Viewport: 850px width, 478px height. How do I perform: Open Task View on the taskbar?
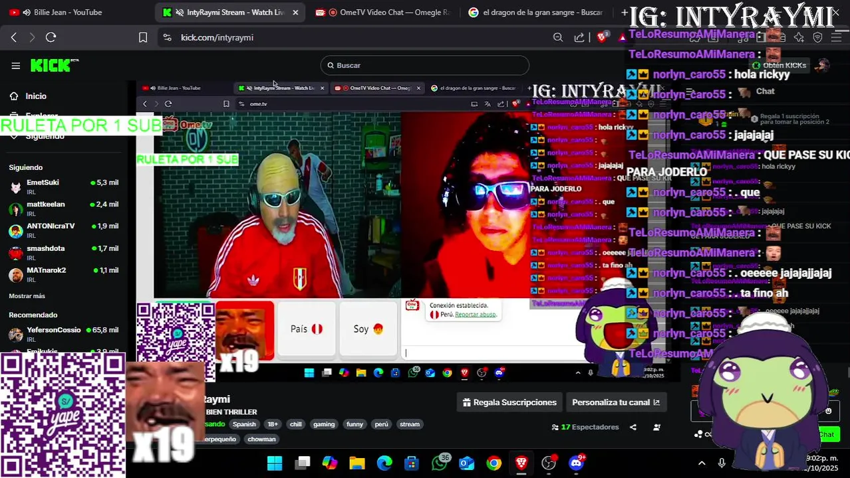(x=303, y=463)
